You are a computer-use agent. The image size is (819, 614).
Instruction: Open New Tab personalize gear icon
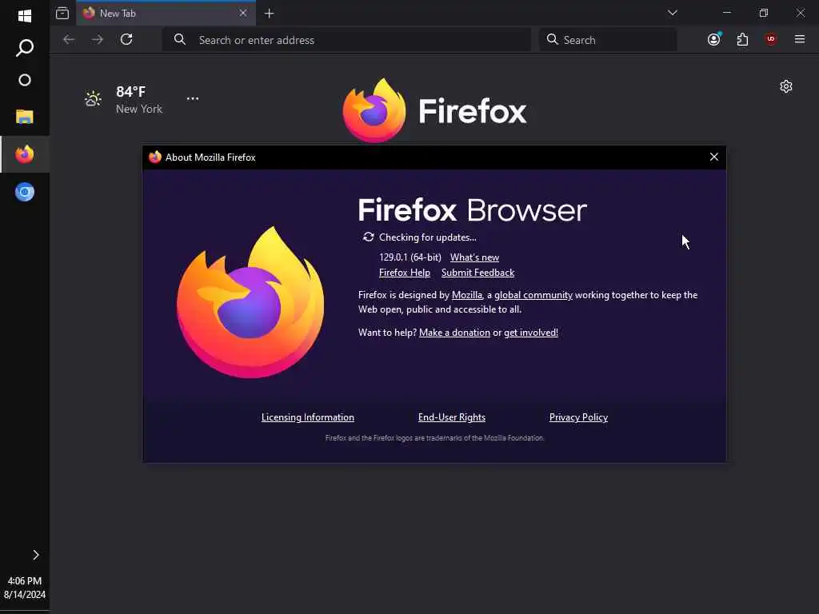coord(786,86)
